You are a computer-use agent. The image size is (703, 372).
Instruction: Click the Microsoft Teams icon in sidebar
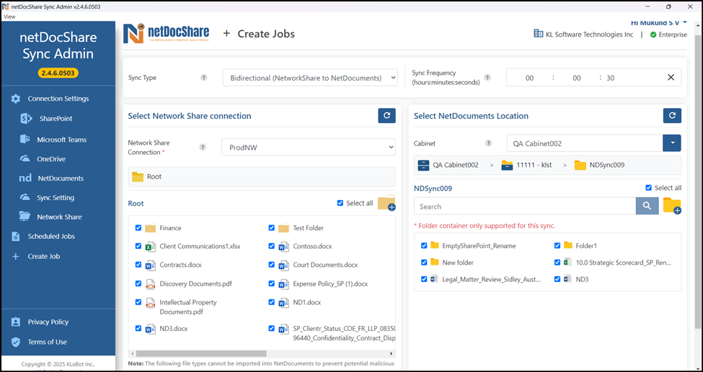point(25,139)
